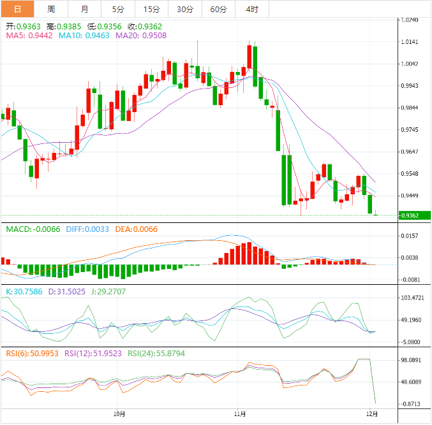Select the 15分 timeframe tab

coord(151,9)
